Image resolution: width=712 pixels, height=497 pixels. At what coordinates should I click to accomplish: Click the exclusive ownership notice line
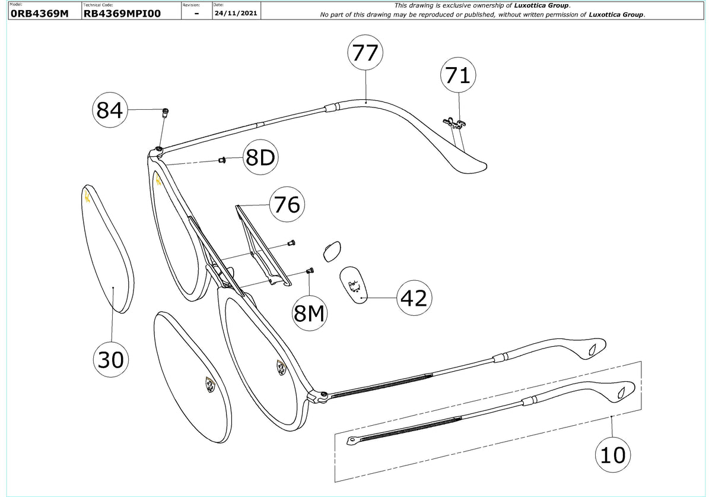[482, 5]
